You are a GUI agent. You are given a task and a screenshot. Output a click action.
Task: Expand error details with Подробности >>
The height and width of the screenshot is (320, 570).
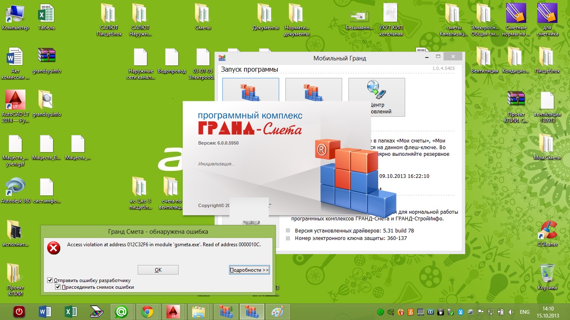250,270
